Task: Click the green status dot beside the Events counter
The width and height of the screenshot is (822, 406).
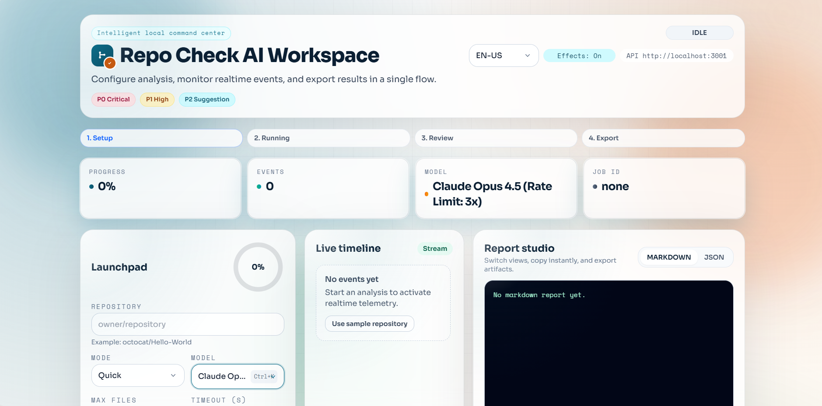Action: [259, 187]
